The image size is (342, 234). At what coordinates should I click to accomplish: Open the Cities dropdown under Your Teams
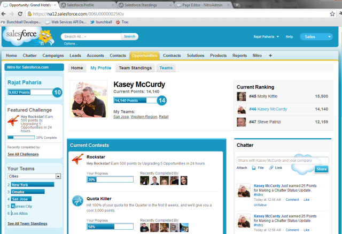point(58,176)
